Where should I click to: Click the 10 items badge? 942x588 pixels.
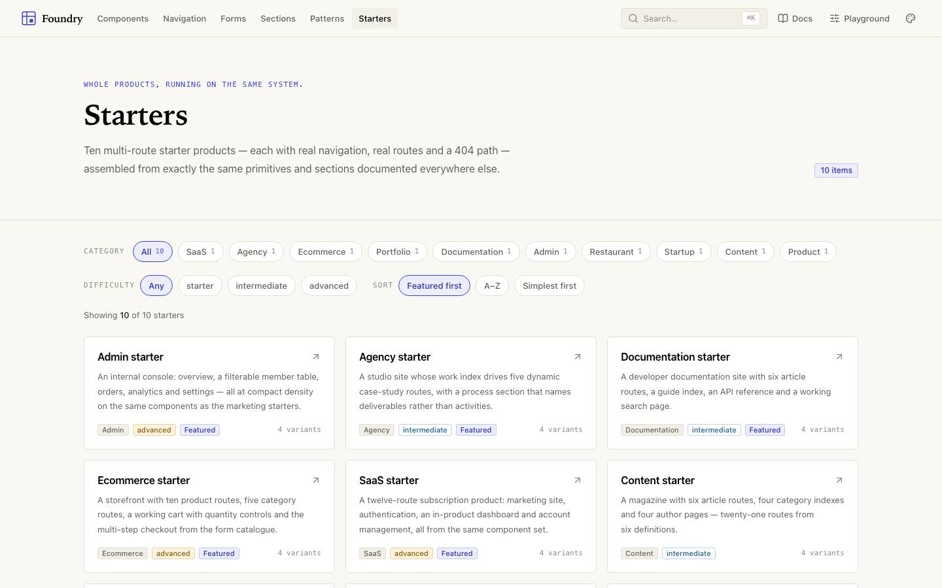pyautogui.click(x=836, y=171)
